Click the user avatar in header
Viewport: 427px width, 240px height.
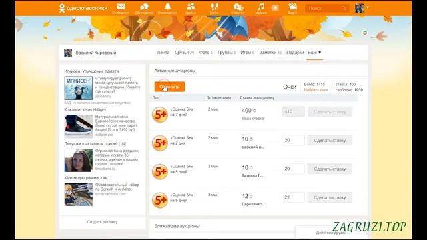coord(360,8)
